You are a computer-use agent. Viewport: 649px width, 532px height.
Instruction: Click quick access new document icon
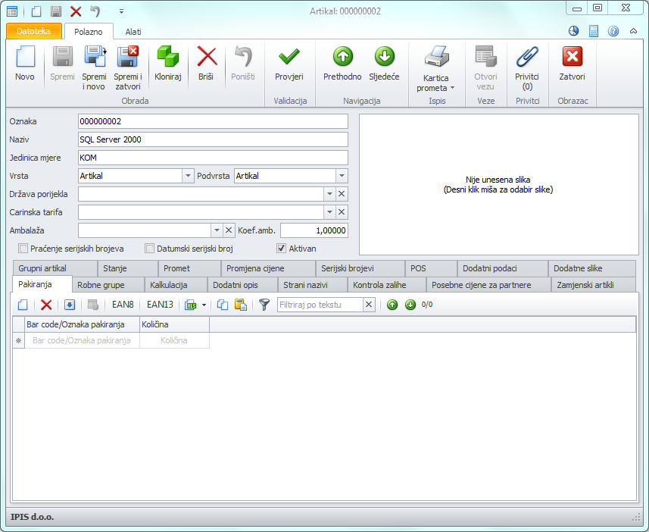[36, 11]
